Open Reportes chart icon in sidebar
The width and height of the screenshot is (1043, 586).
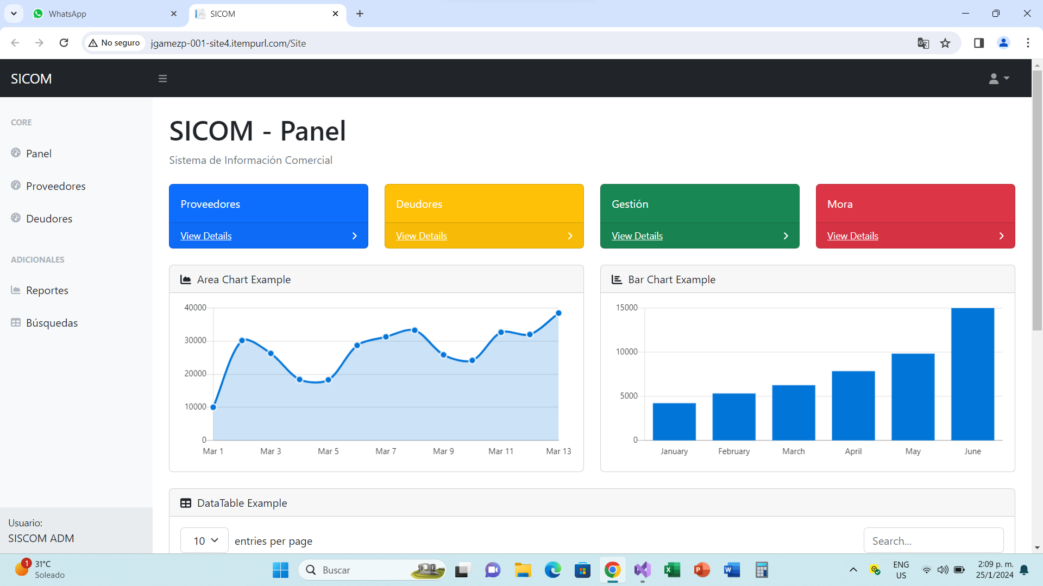[x=16, y=290]
